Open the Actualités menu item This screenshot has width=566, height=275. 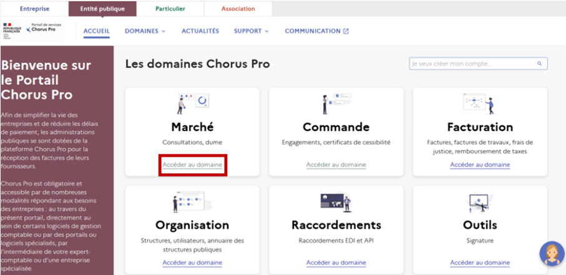[x=200, y=31]
